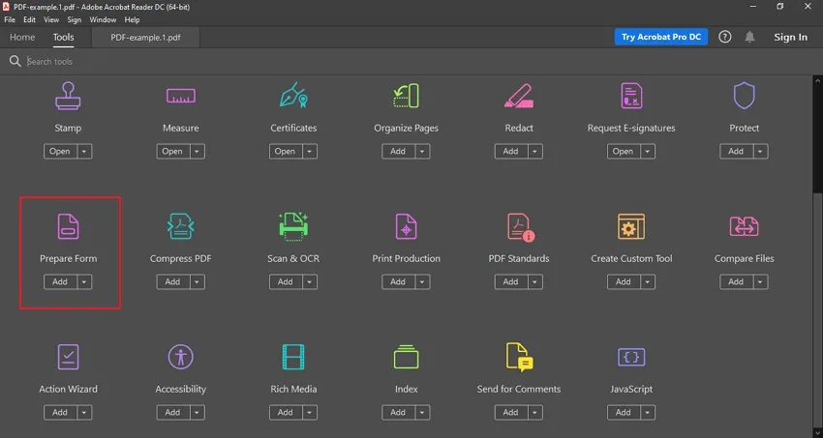Expand the Request E-signatures dropdown arrow
823x438 pixels.
click(648, 152)
